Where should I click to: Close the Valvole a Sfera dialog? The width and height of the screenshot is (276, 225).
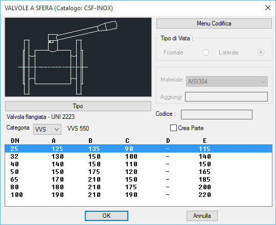pyautogui.click(x=268, y=8)
